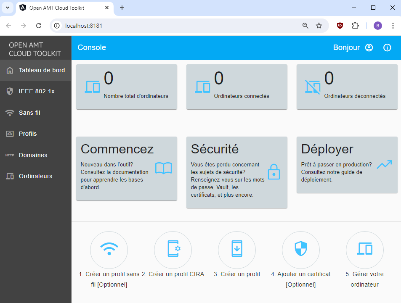Open Chrome's three-dot menu

click(393, 26)
